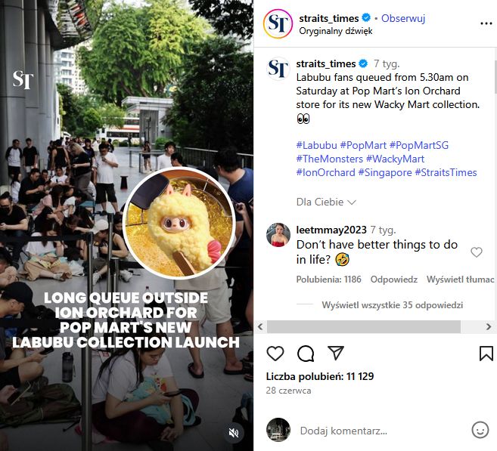Open the leetmmay2023 profile link
497x451 pixels.
click(331, 230)
